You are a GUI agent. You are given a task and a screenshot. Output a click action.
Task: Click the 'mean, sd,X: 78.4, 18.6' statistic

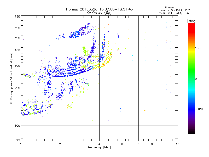click(174, 13)
